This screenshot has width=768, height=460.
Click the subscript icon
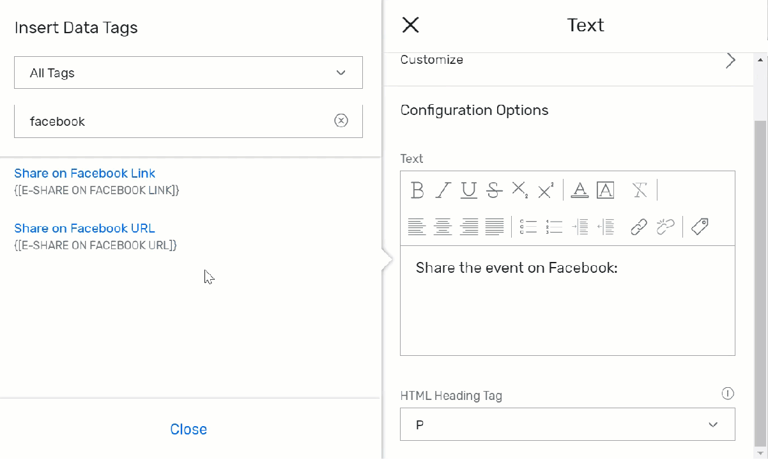(519, 190)
